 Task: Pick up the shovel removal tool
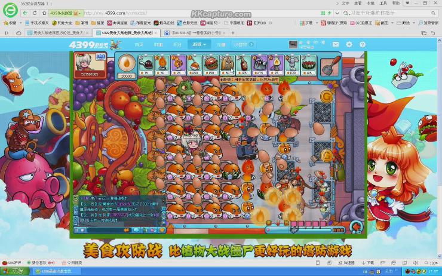(x=330, y=66)
